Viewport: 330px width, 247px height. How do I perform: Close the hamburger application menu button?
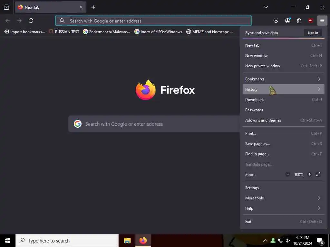[322, 21]
